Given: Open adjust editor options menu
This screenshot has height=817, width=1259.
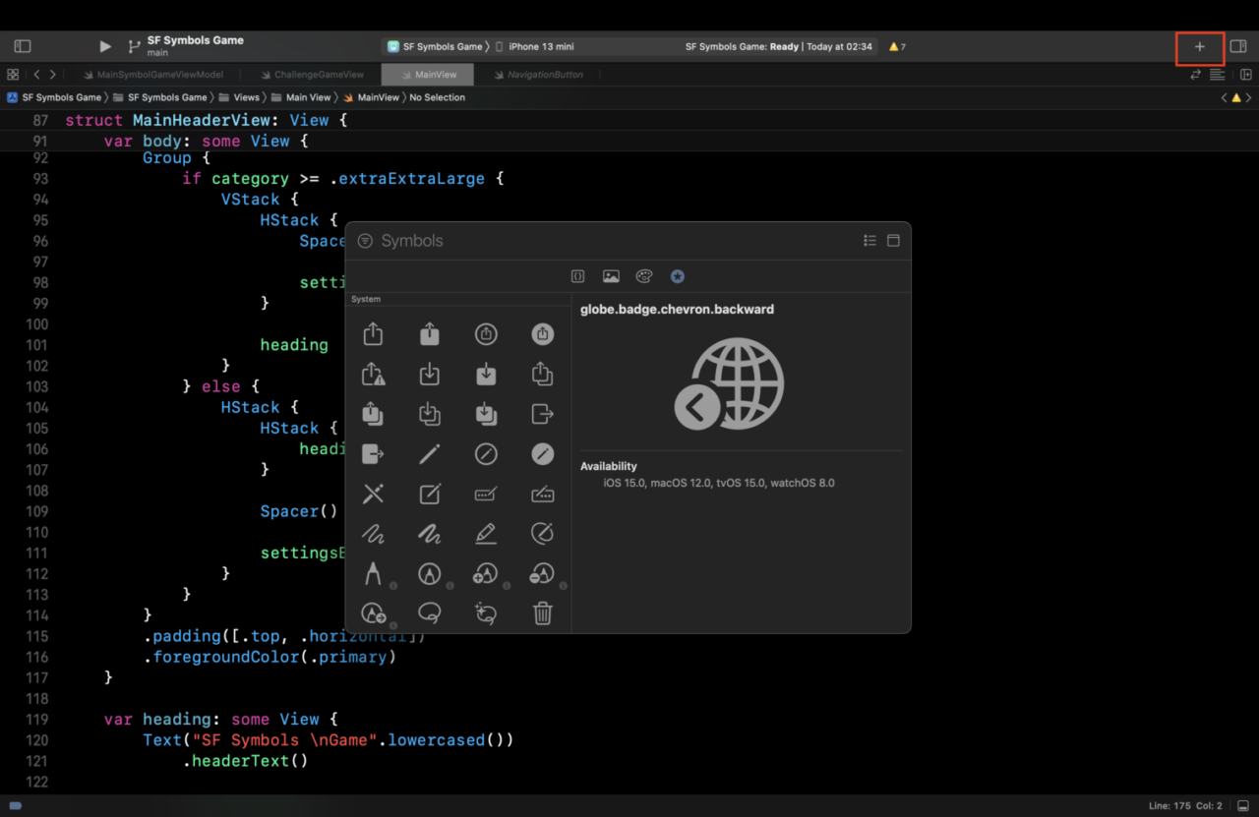Looking at the screenshot, I should [x=1217, y=75].
